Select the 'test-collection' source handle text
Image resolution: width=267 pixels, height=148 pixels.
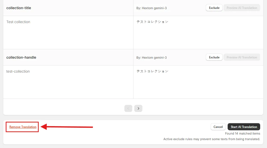click(x=18, y=71)
